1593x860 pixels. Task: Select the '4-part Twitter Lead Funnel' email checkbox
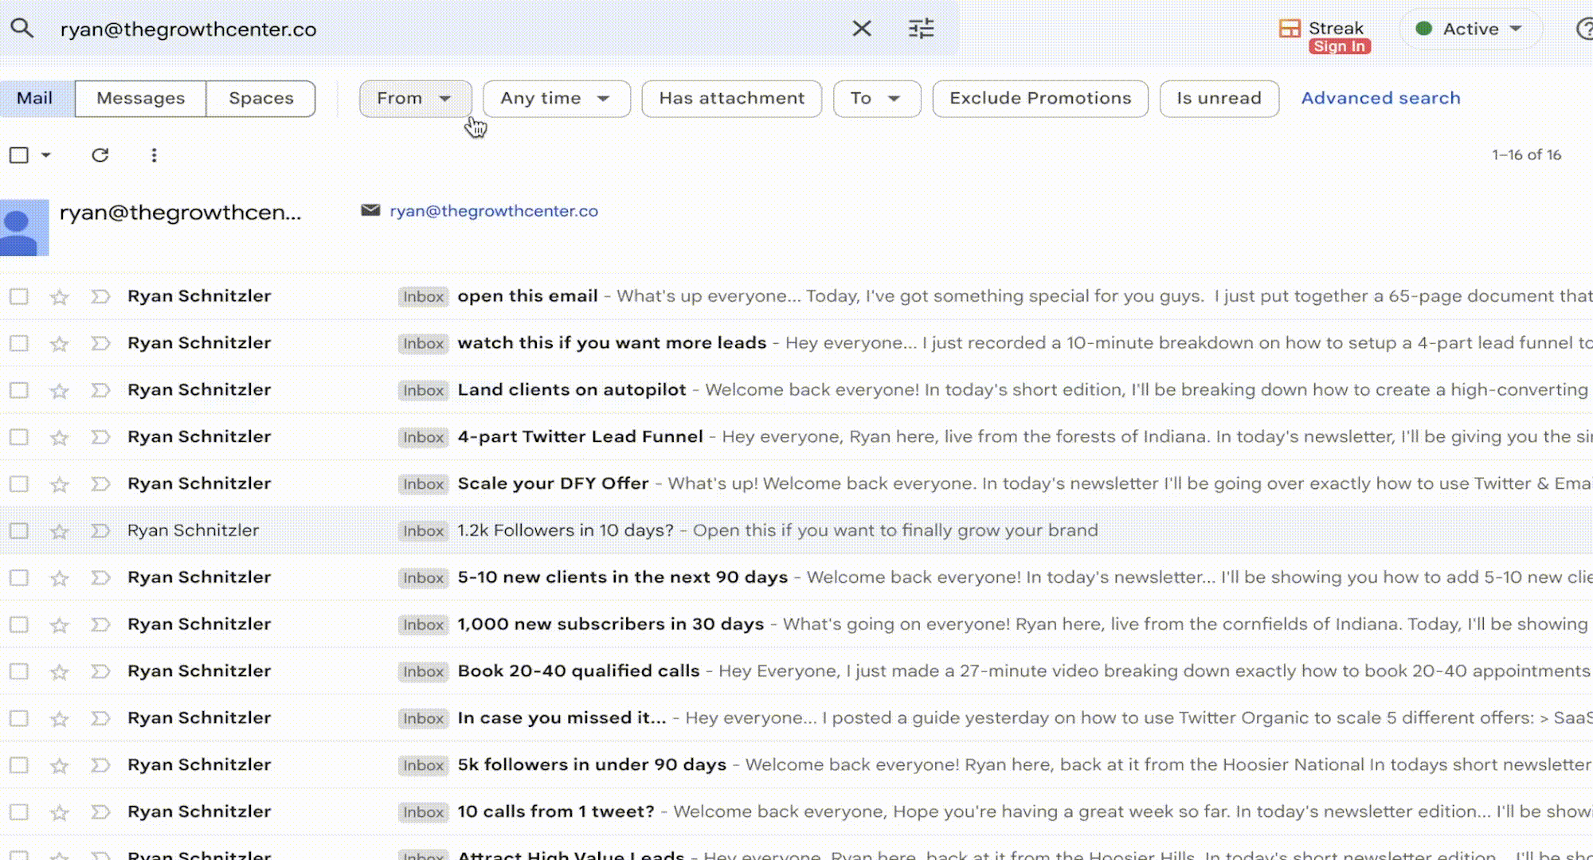pos(19,437)
